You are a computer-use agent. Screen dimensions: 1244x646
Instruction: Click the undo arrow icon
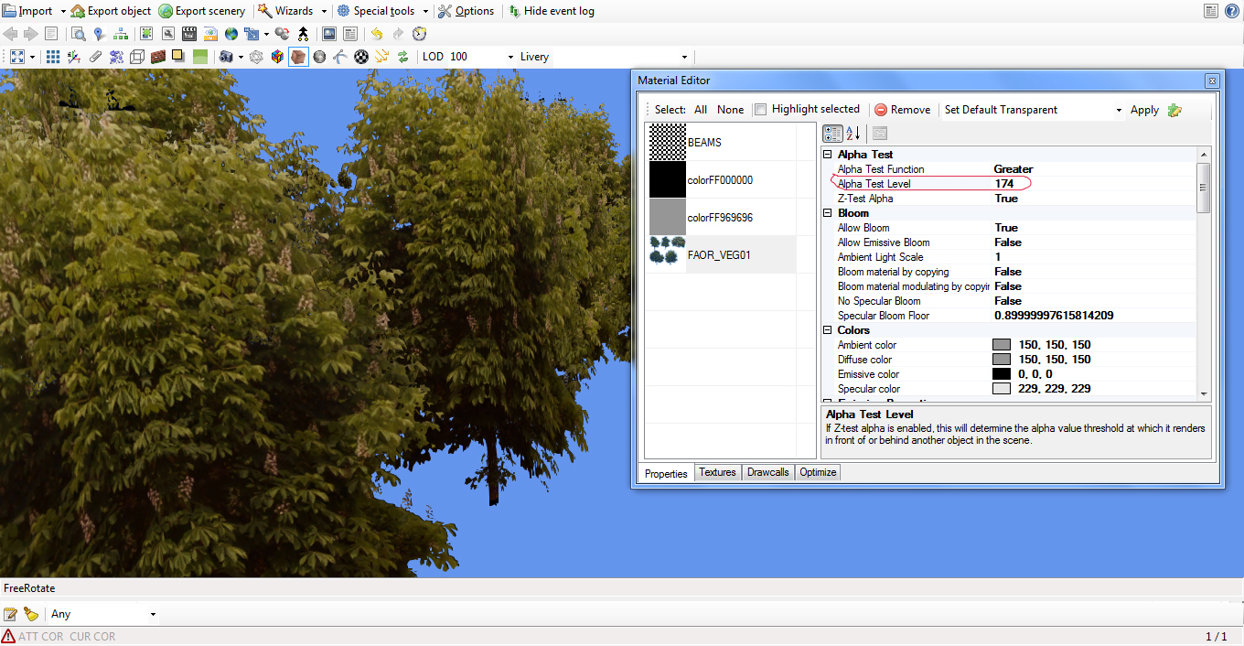coord(377,34)
